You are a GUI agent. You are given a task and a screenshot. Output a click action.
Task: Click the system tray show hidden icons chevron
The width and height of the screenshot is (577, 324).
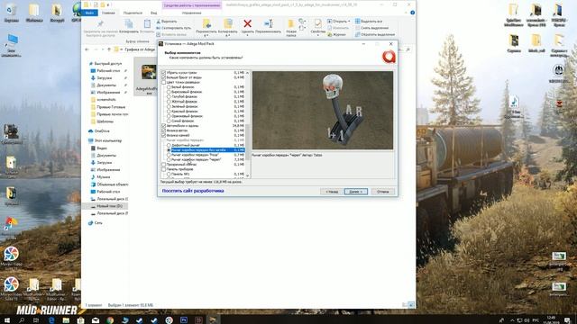[512, 320]
